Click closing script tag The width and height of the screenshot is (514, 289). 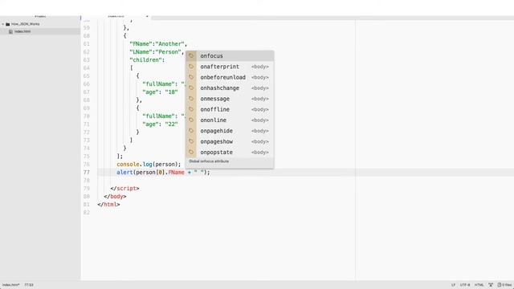click(x=125, y=189)
